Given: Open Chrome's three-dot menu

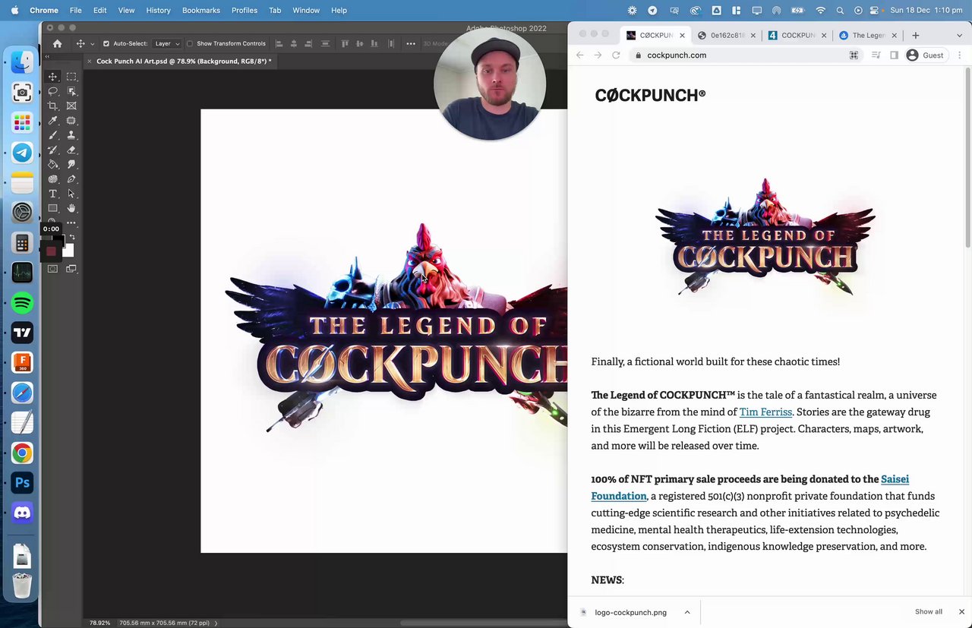Looking at the screenshot, I should tap(960, 55).
